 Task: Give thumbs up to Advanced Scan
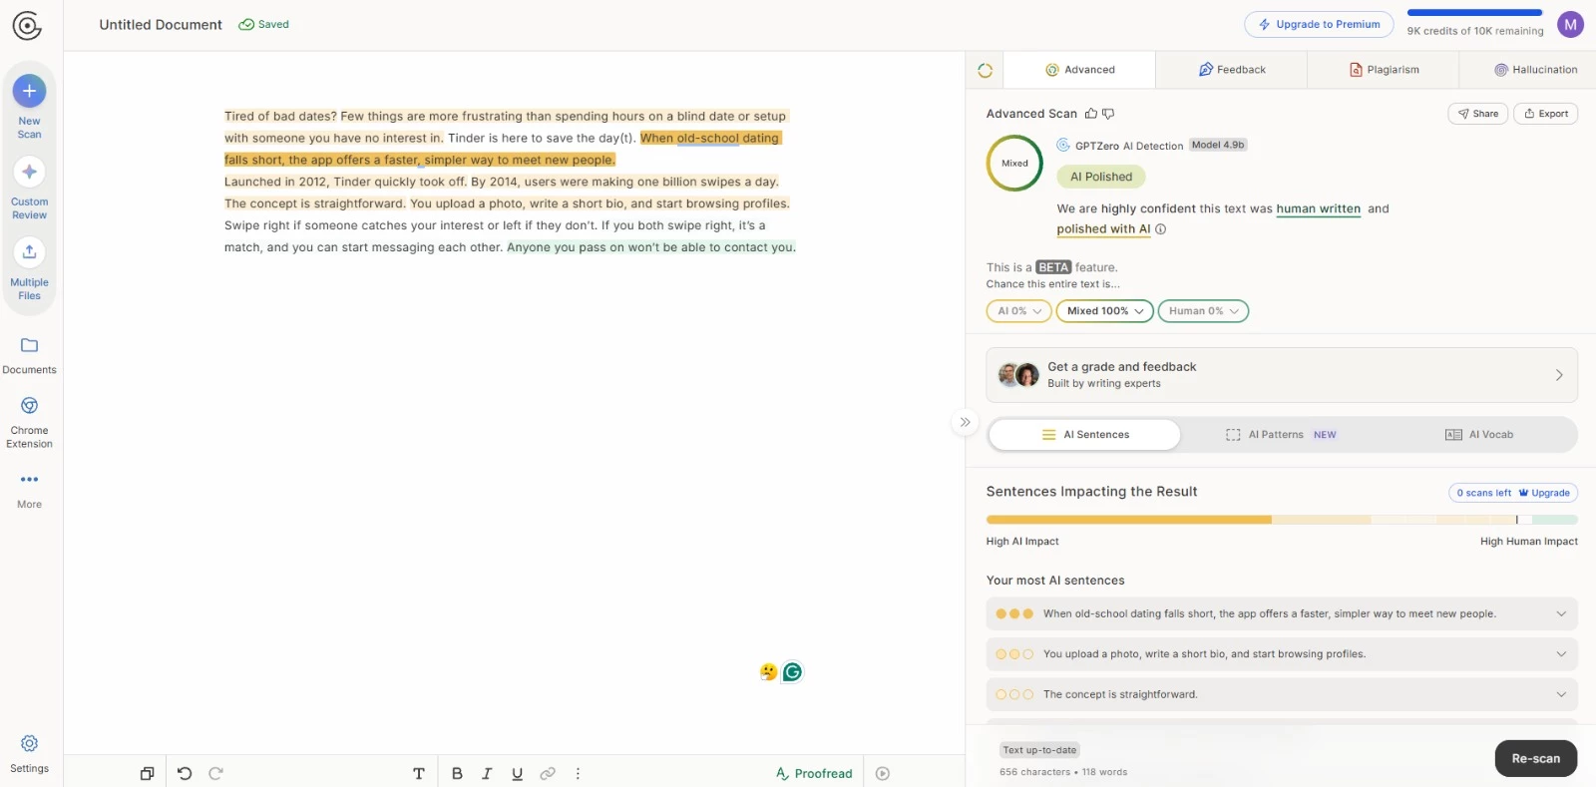click(x=1091, y=114)
